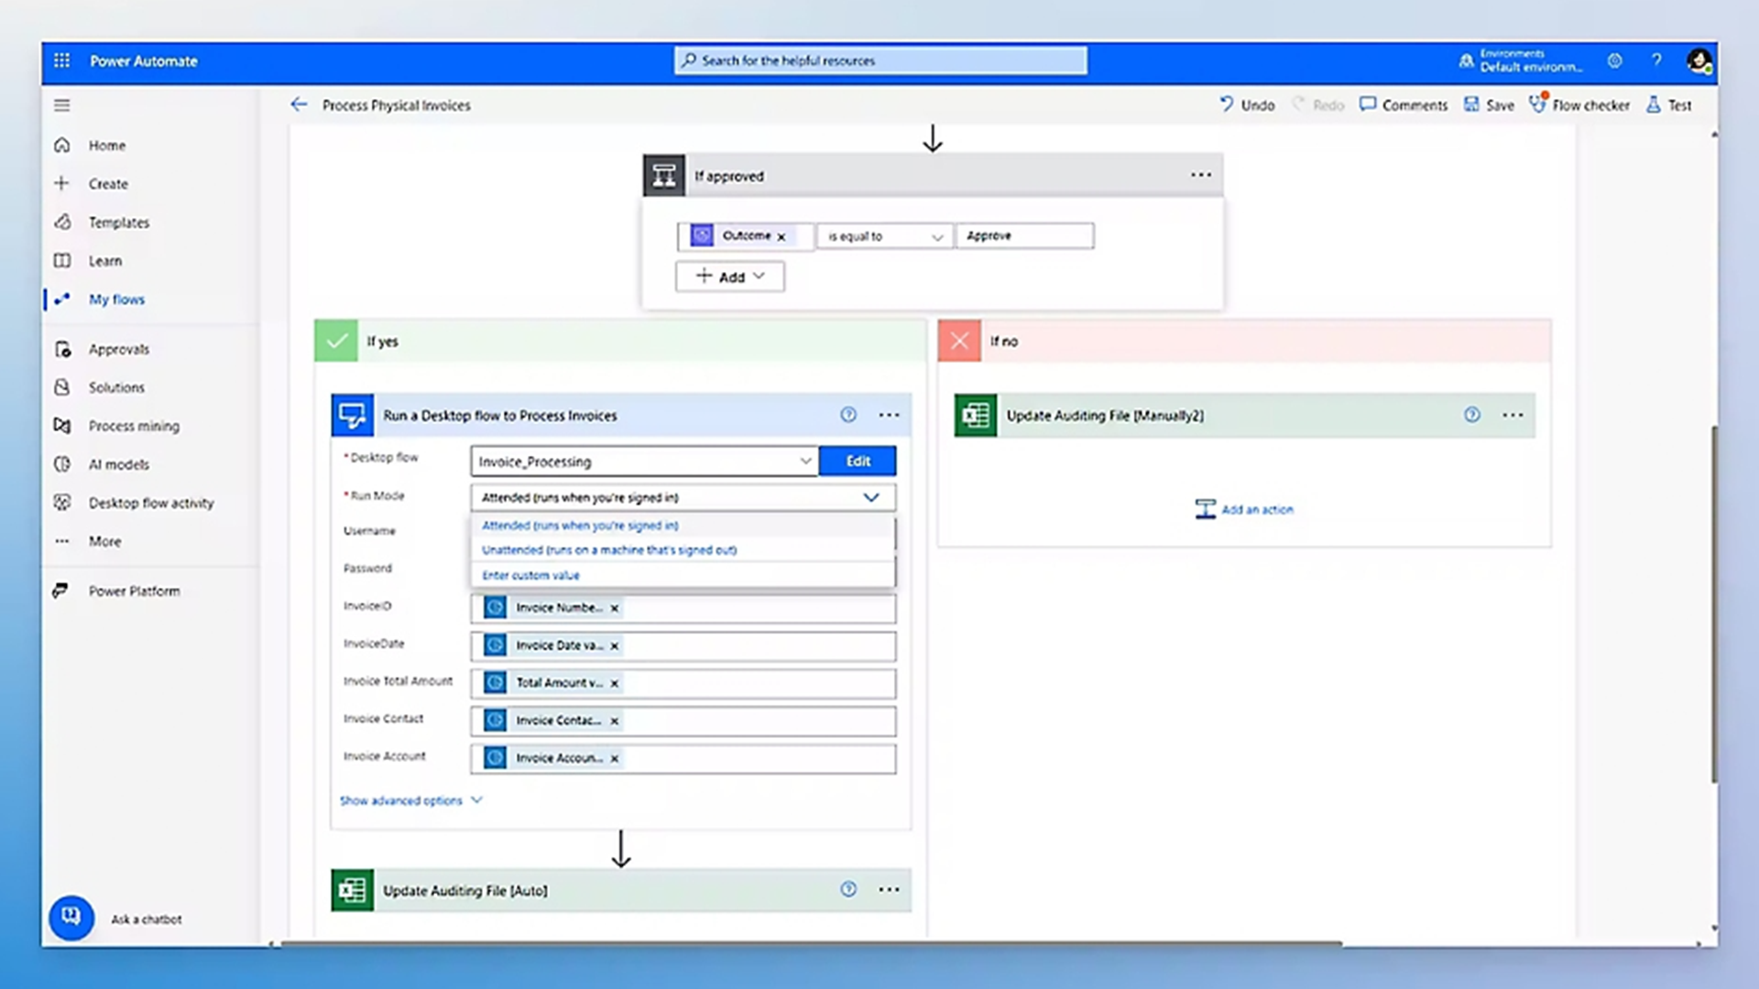
Task: Remove the Total Amount token
Action: (615, 683)
